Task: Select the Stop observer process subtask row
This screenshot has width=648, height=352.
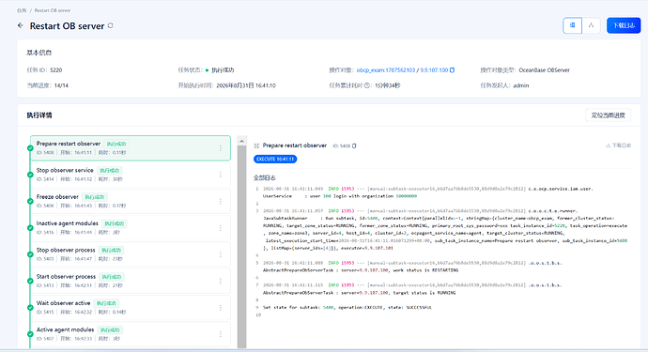Action: tap(131, 254)
